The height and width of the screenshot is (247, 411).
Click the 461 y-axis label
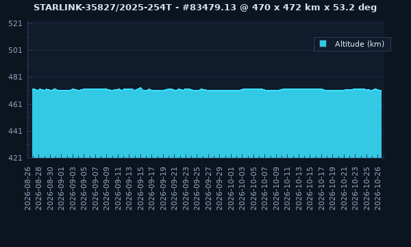15,104
